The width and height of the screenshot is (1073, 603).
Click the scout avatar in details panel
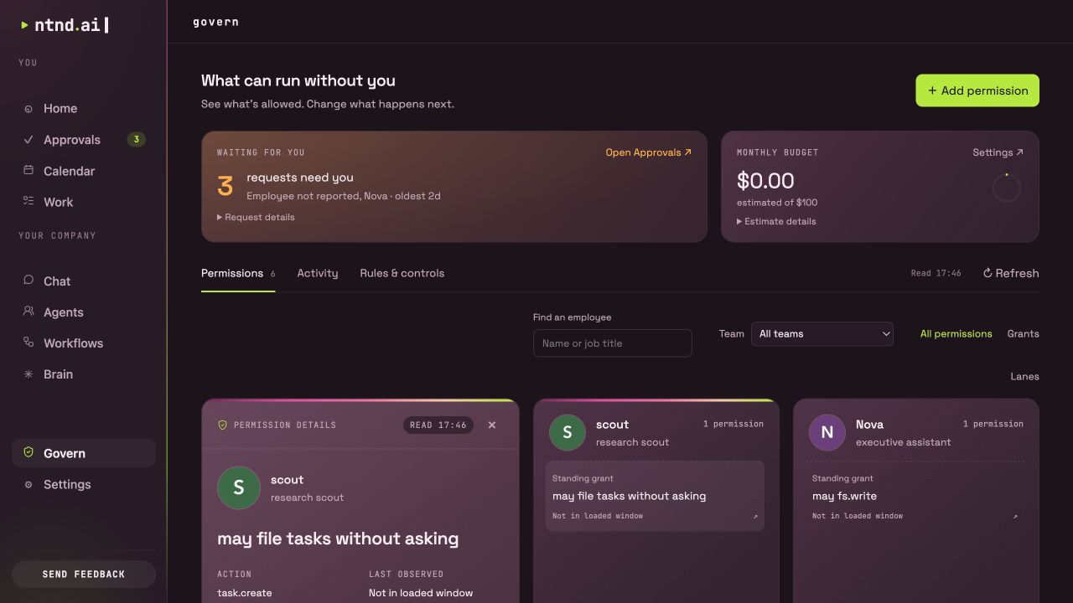(x=239, y=488)
